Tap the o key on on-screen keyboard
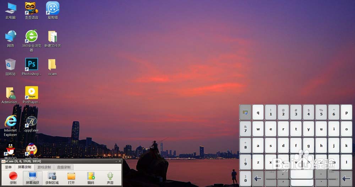Viewport: 355px width, 187px height. pos(346,129)
